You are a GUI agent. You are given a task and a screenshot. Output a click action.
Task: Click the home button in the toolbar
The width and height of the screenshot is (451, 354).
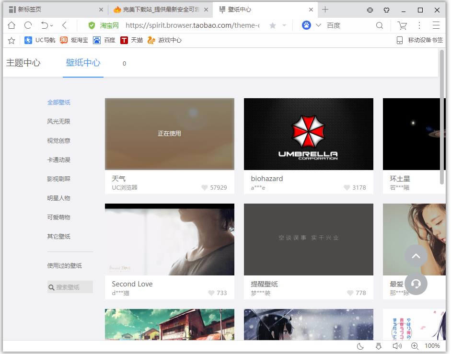point(12,25)
